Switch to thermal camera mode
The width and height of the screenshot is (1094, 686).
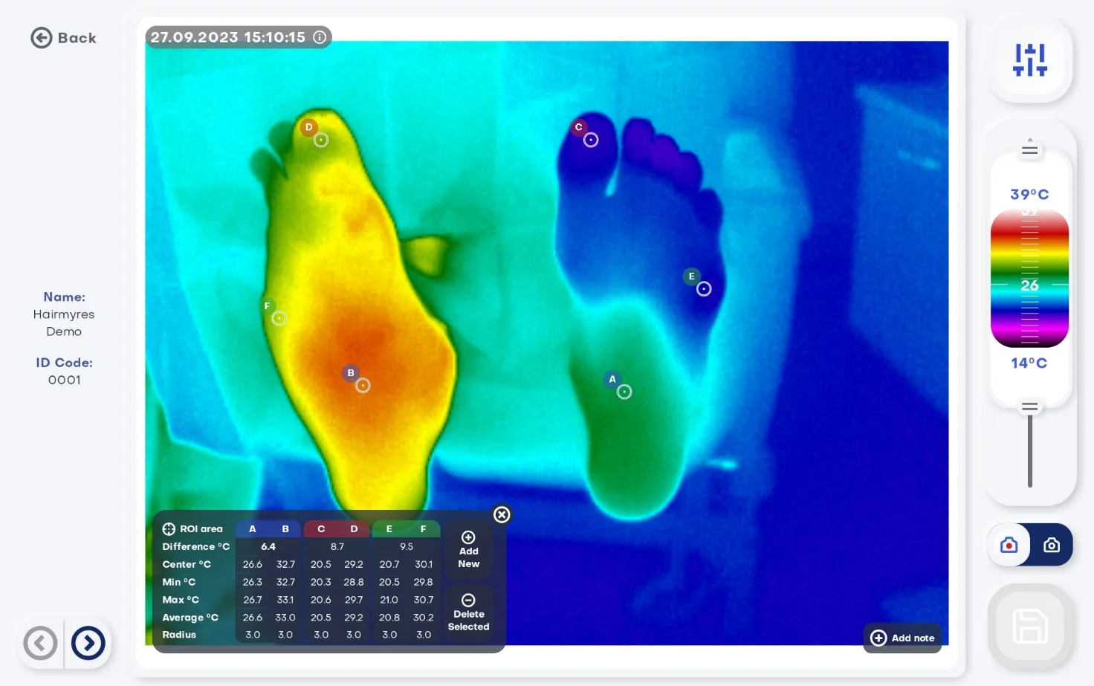tap(1009, 545)
